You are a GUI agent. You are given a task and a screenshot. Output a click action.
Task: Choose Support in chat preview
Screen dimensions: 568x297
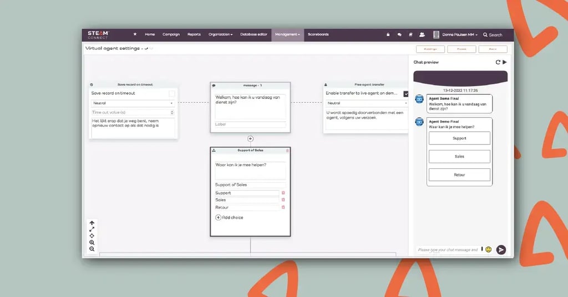[459, 139]
